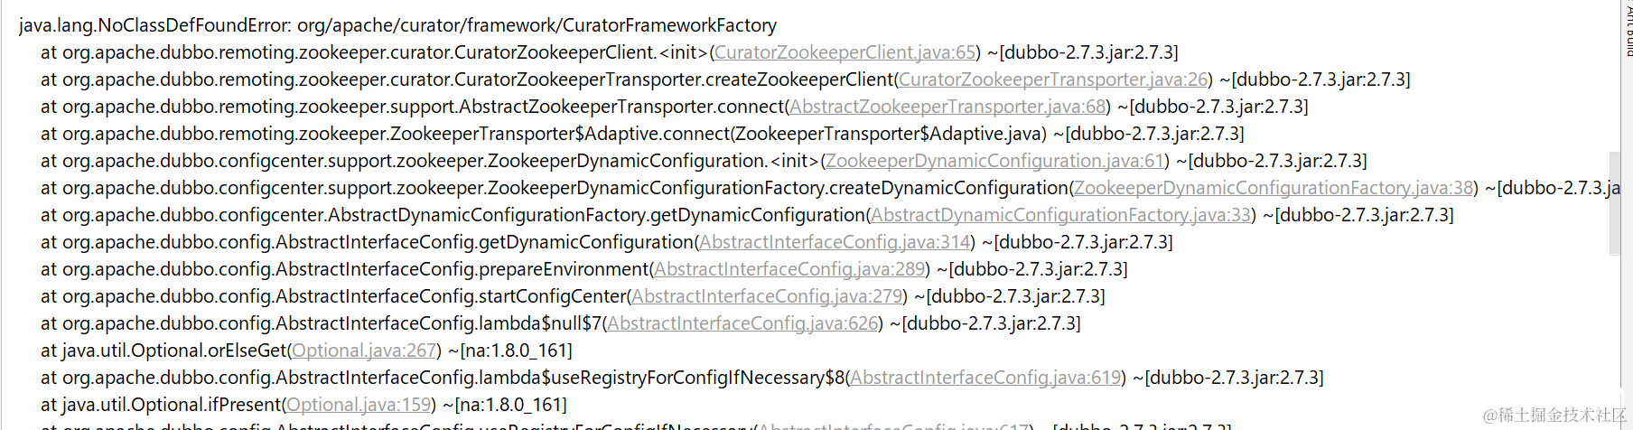
Task: Open the Optional.java:159 link
Action: click(359, 405)
